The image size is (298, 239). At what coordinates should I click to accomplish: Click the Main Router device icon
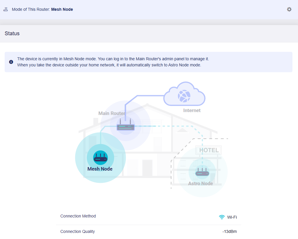tap(125, 125)
